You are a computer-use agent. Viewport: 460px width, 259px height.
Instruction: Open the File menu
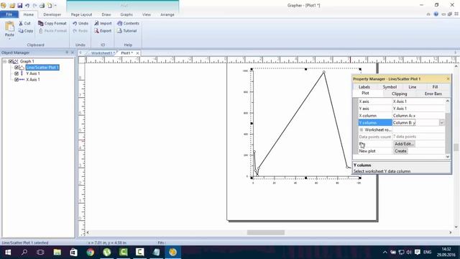pyautogui.click(x=9, y=14)
